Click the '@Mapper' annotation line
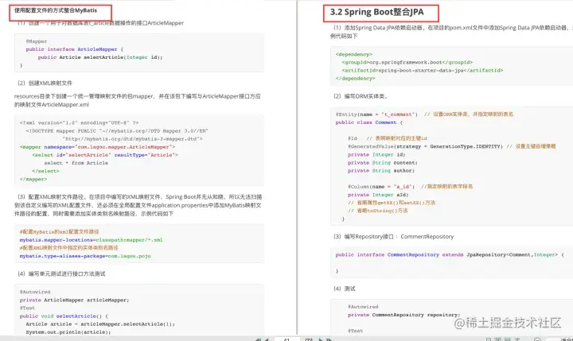Screen dimensions: 573x341 36,41
